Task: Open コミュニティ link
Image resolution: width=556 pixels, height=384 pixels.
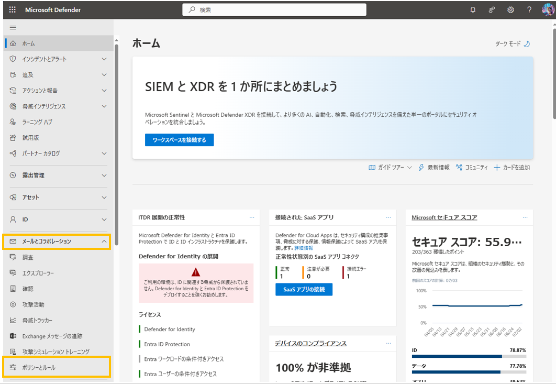Action: 472,167
